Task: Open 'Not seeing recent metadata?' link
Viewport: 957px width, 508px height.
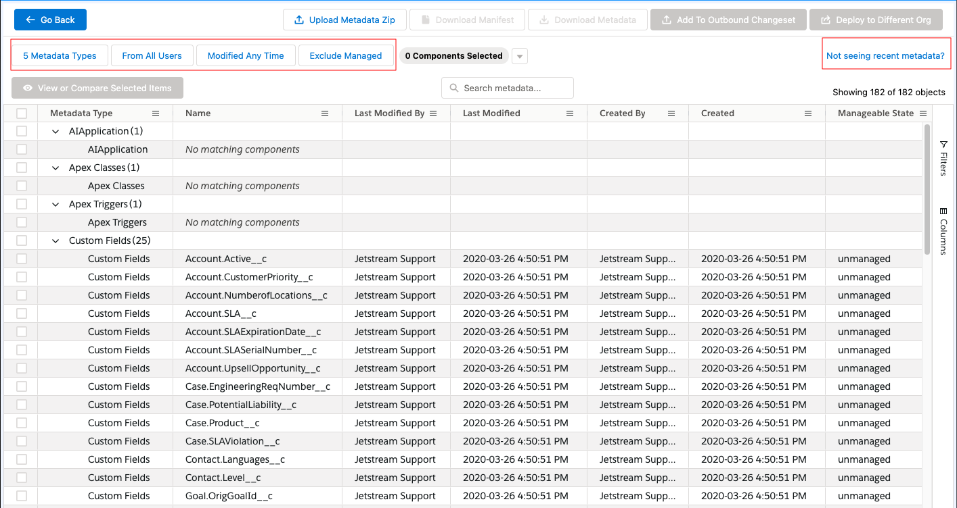Action: (x=885, y=56)
